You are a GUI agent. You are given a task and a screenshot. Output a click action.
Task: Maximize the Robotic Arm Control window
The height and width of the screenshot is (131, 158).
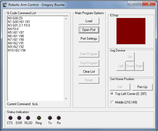click(x=139, y=4)
